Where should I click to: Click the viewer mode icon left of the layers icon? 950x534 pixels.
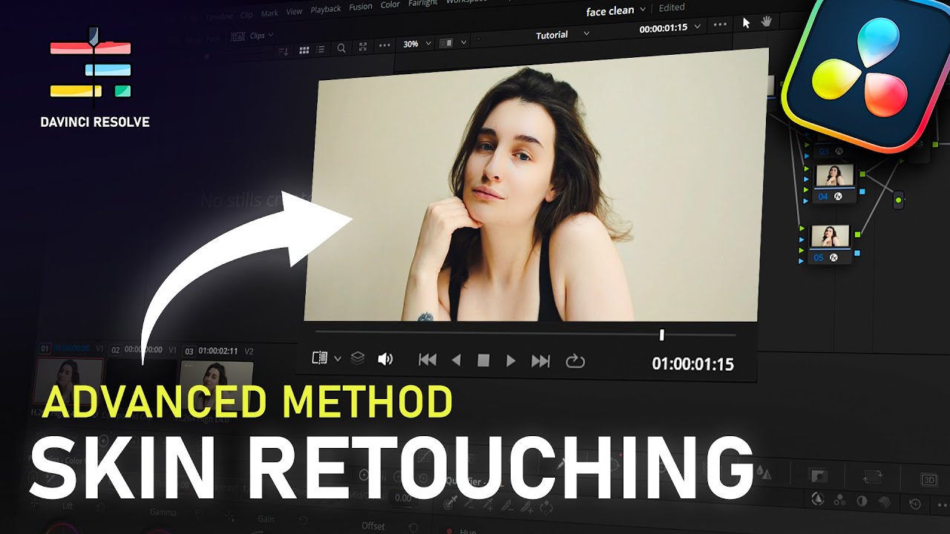click(320, 357)
